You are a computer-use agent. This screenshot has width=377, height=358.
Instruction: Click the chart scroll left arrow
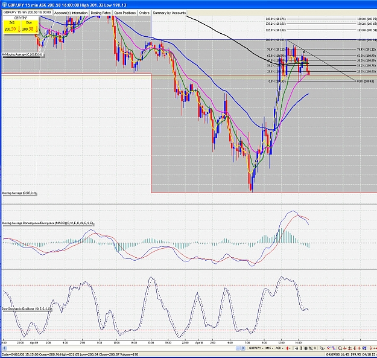click(x=4, y=348)
